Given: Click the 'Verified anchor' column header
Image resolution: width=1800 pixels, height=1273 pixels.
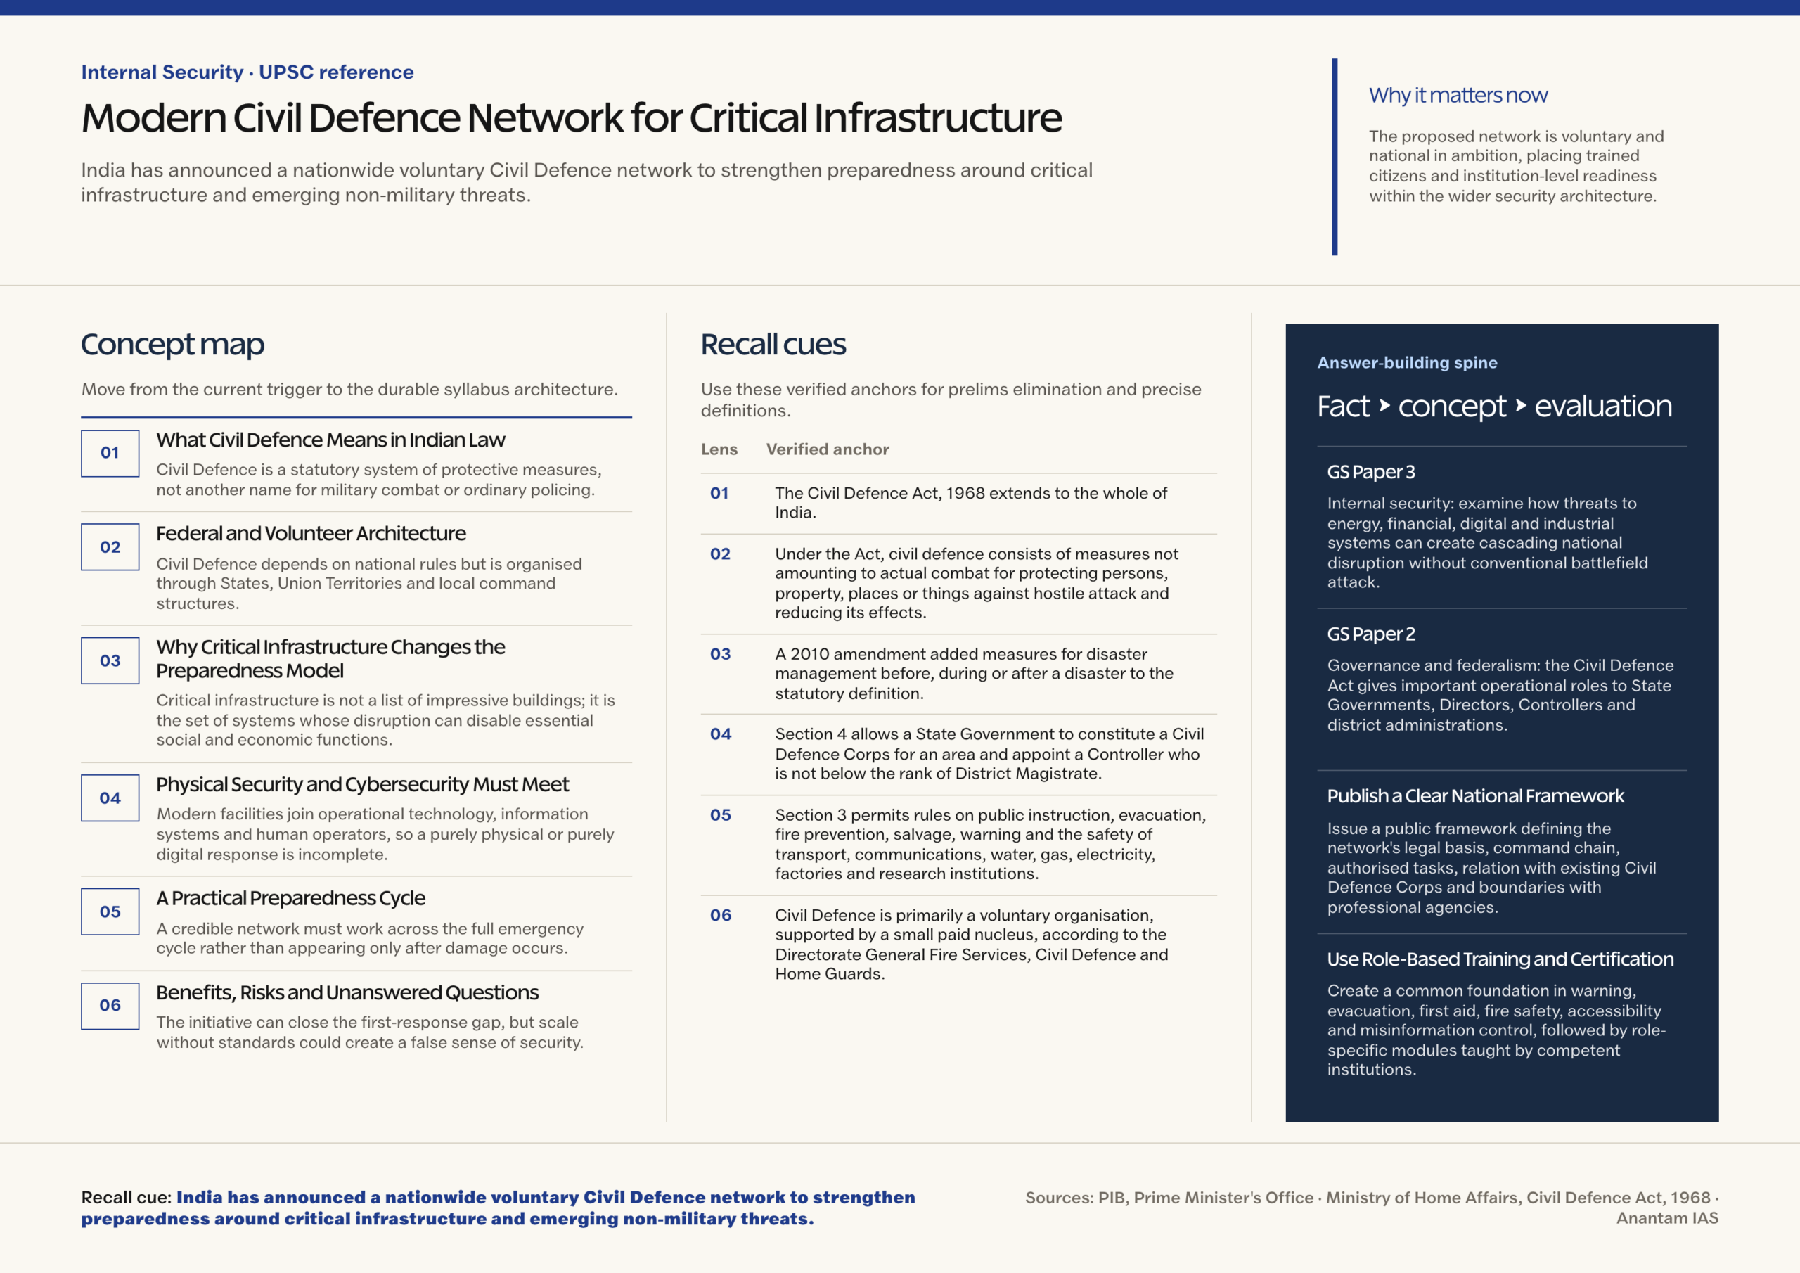Looking at the screenshot, I should point(827,449).
